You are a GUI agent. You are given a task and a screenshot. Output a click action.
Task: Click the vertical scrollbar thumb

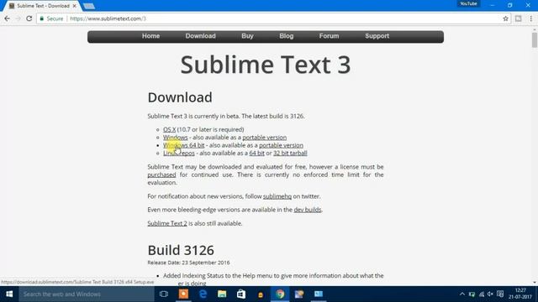535,40
